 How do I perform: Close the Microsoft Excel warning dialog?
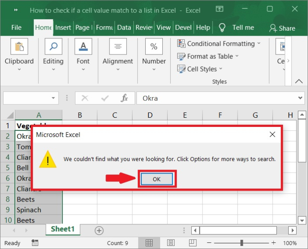click(272, 134)
